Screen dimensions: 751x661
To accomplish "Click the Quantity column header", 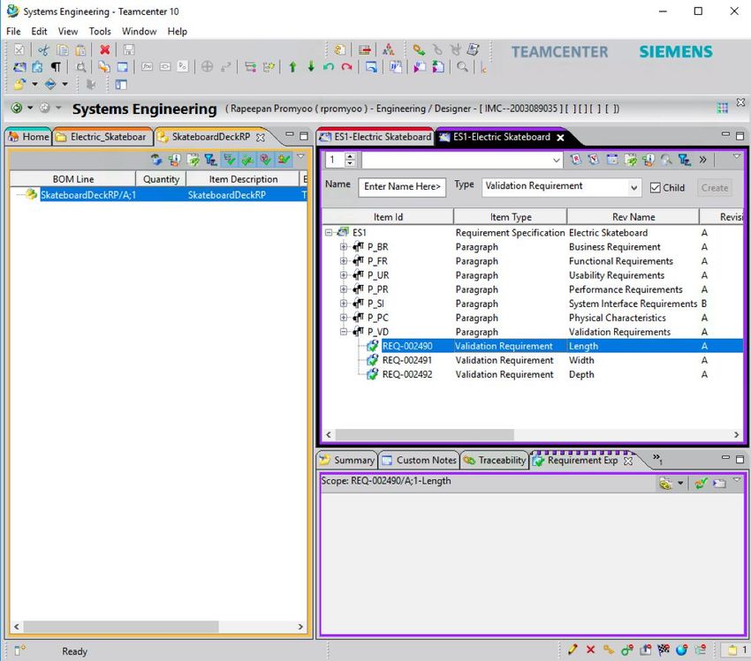I will [x=161, y=179].
